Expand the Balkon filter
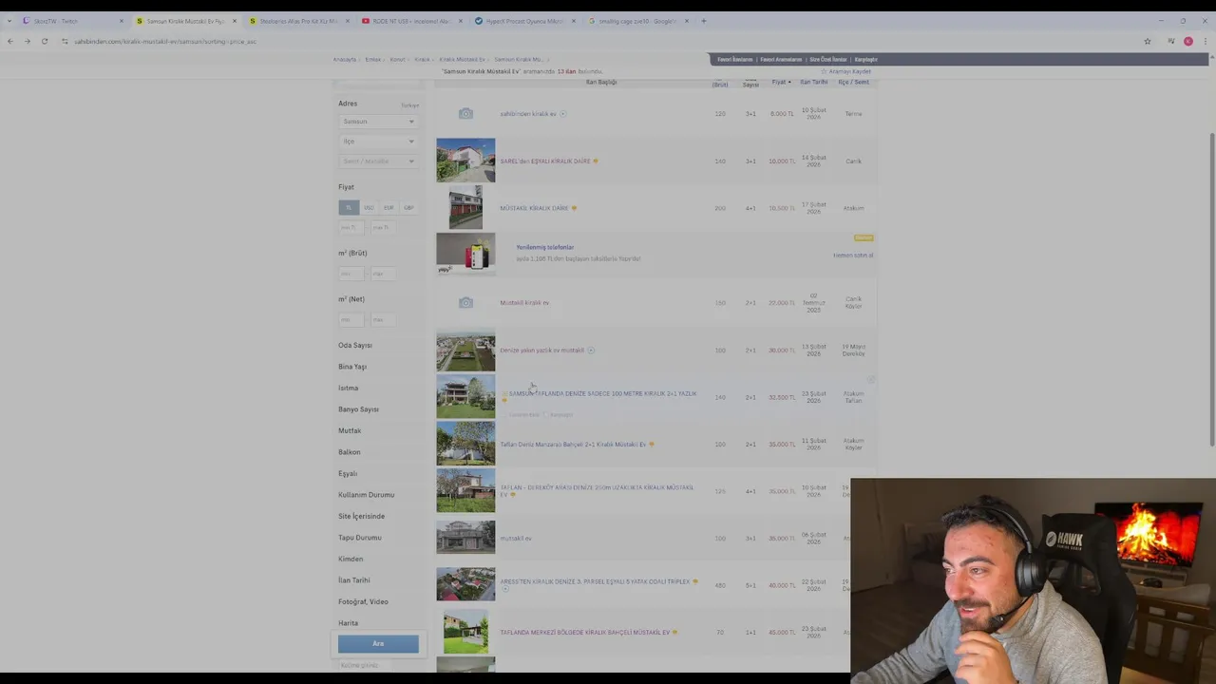This screenshot has height=684, width=1216. coord(350,452)
